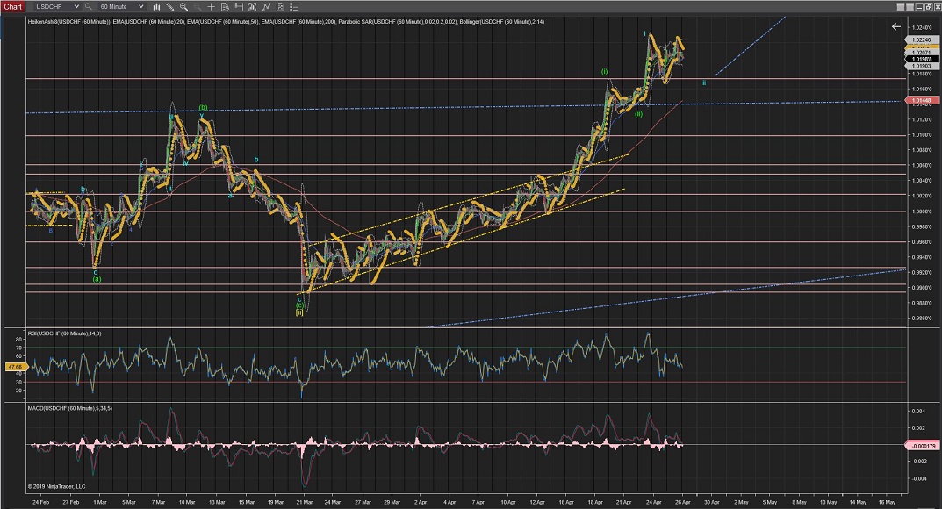This screenshot has height=509, width=942.
Task: Open the data box document icon
Action: [x=225, y=7]
